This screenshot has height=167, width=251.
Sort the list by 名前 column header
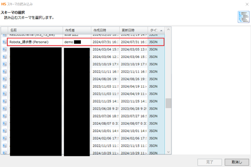pos(35,30)
